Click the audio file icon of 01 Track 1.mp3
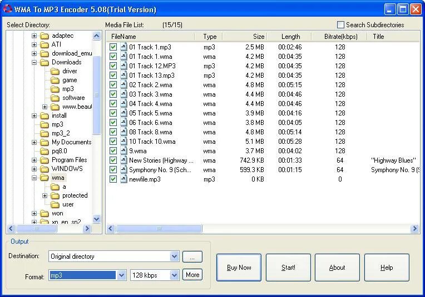This screenshot has width=425, height=297. pos(123,47)
